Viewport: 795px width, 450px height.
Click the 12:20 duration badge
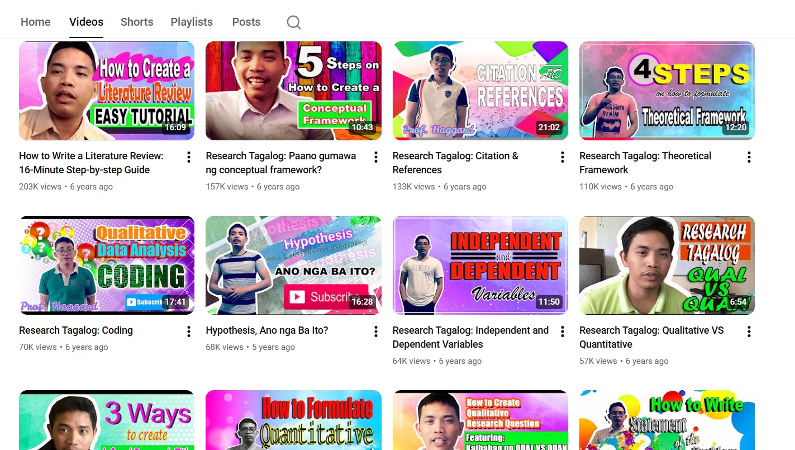tap(735, 127)
